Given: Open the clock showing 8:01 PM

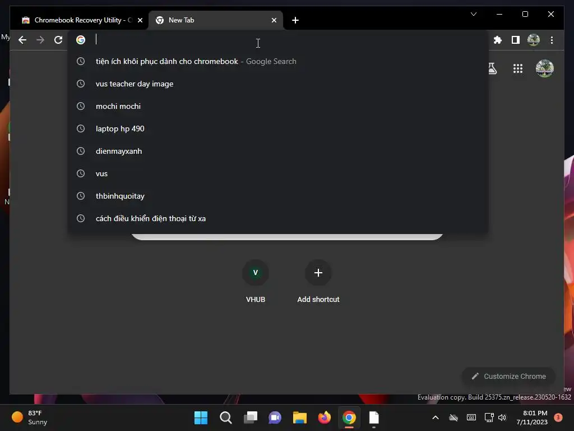Looking at the screenshot, I should point(532,418).
